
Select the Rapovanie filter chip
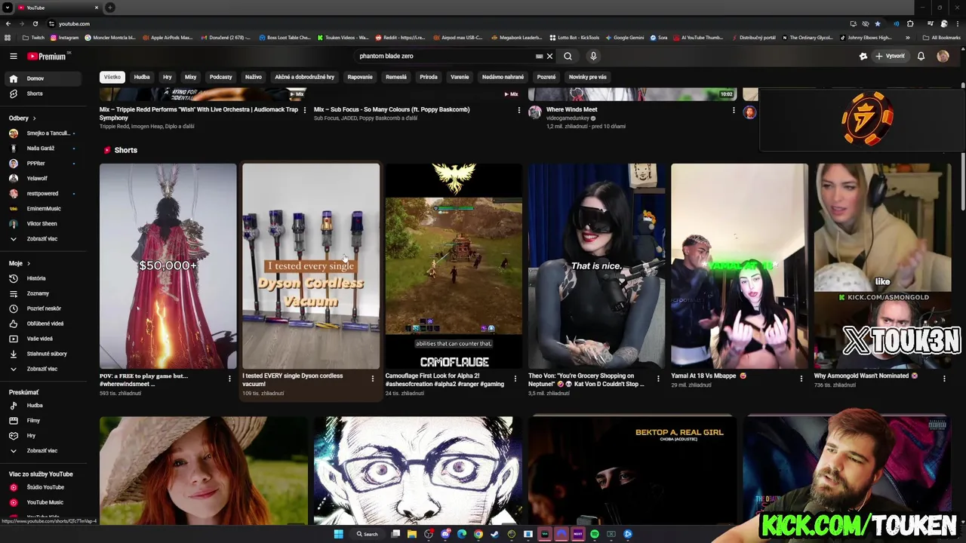(x=360, y=77)
